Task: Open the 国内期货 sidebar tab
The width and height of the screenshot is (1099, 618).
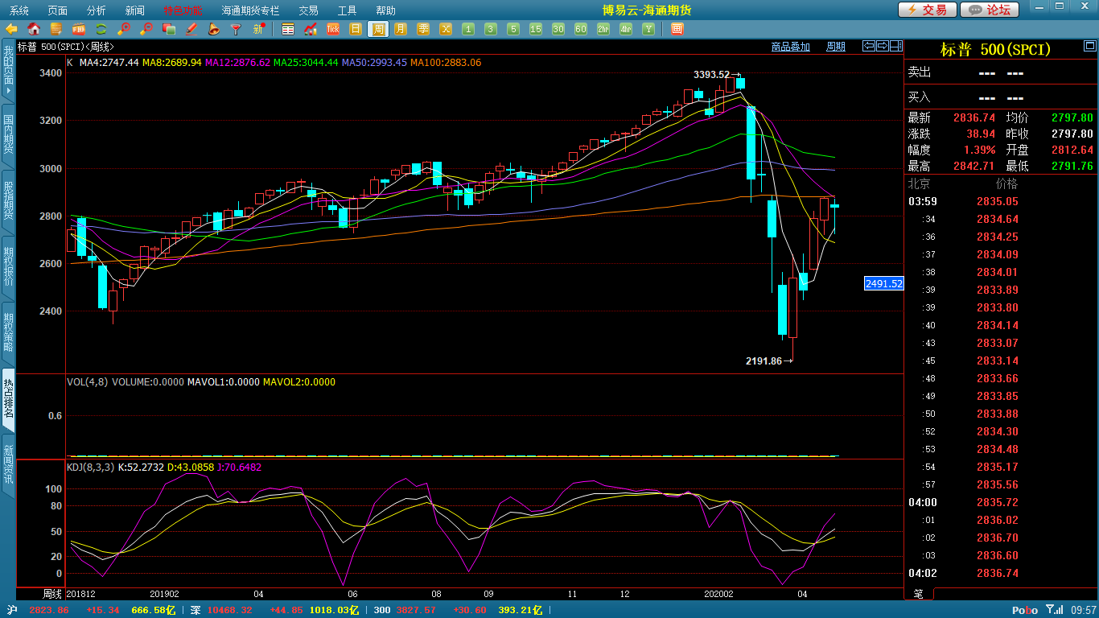Action: pyautogui.click(x=8, y=134)
